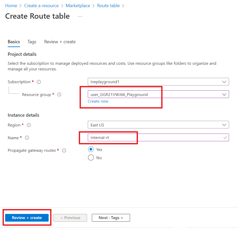This screenshot has width=238, height=228.
Task: Click the Create new resource group link
Action: point(98,101)
